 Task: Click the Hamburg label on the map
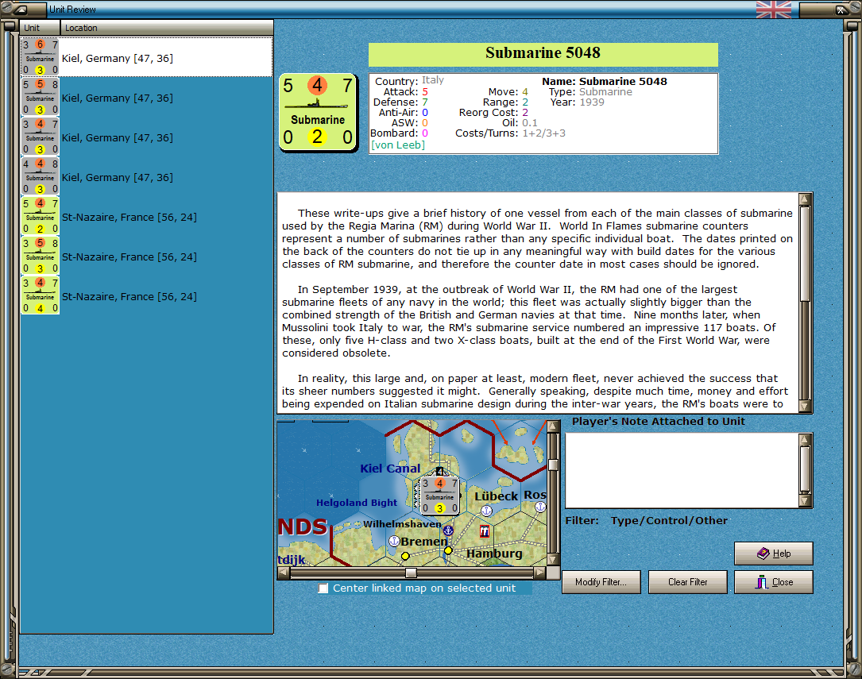[x=494, y=554]
